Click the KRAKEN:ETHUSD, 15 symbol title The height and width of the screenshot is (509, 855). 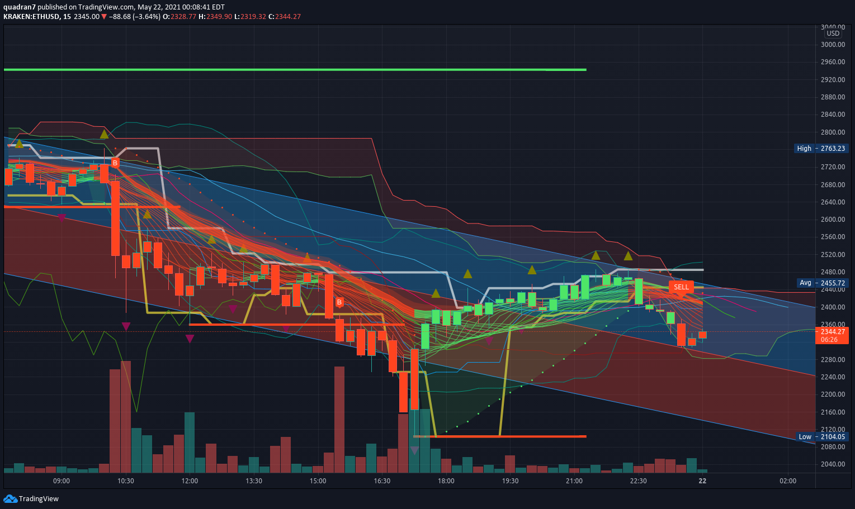[x=37, y=16]
